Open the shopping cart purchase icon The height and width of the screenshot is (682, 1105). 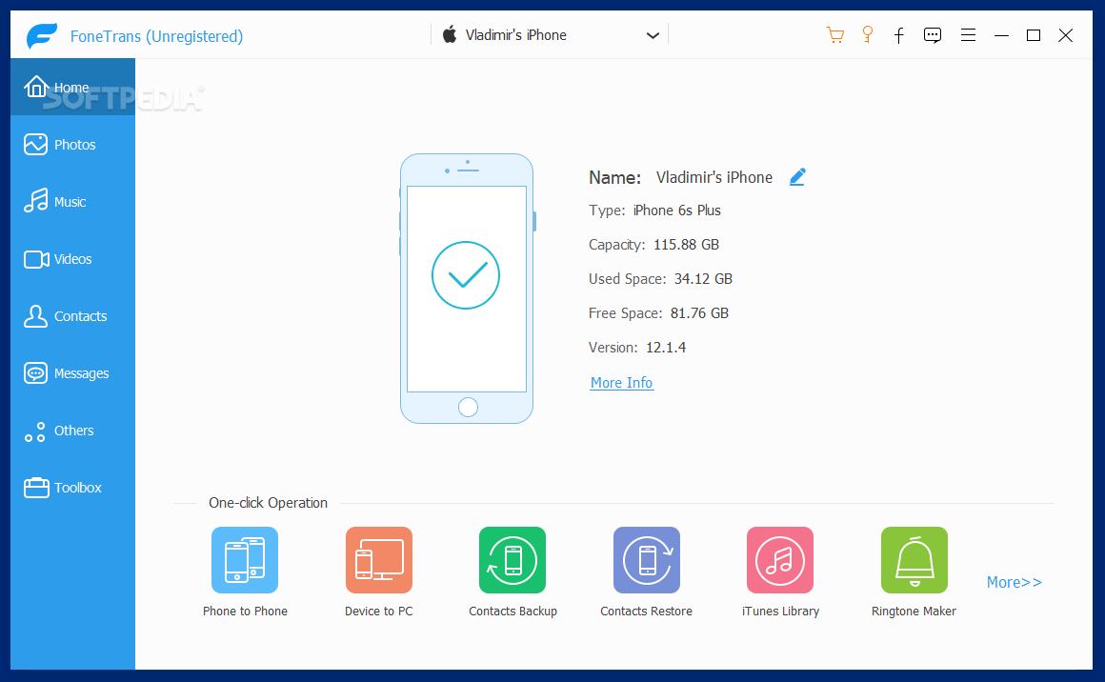pyautogui.click(x=835, y=35)
